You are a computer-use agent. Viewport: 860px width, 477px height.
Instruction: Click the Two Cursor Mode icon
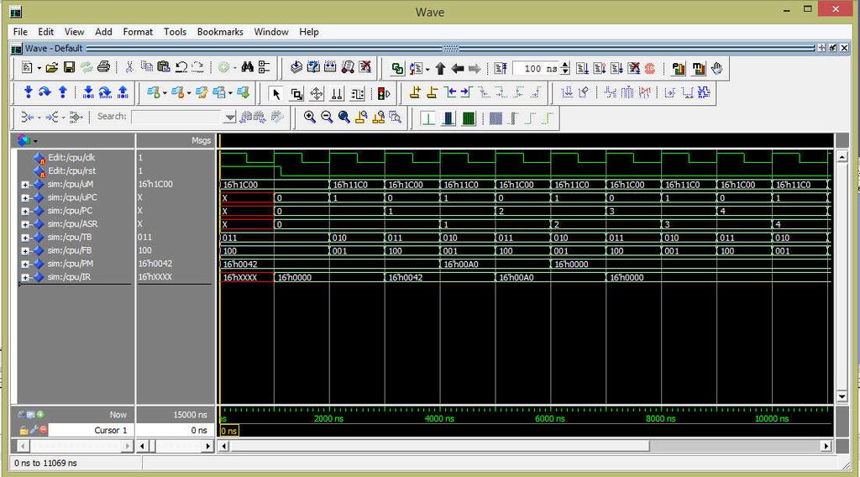(337, 94)
